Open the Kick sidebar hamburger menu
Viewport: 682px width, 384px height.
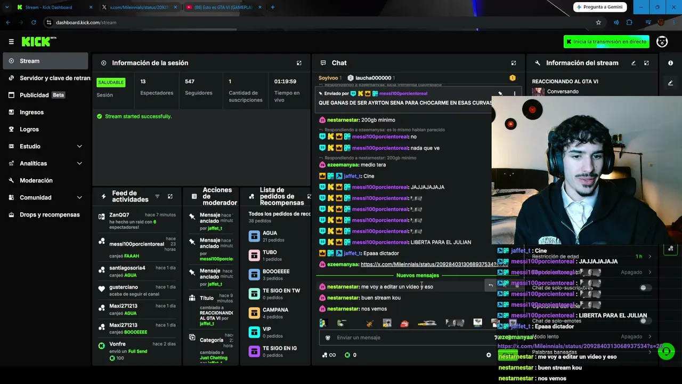tap(11, 42)
